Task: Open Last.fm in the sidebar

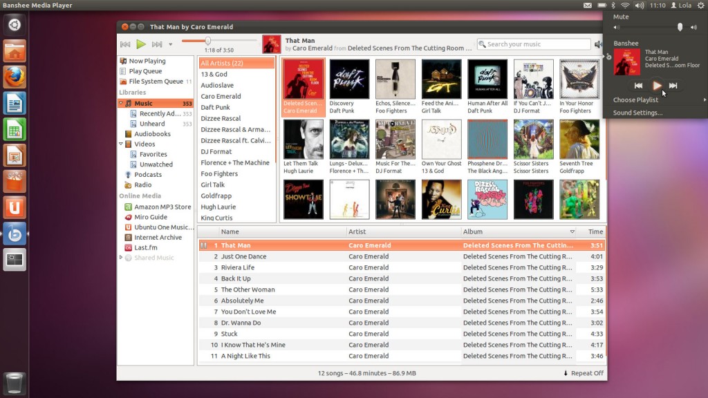Action: tap(146, 247)
